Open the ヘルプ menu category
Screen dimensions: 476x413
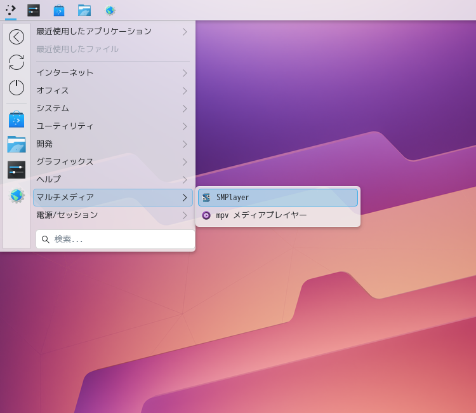(113, 180)
